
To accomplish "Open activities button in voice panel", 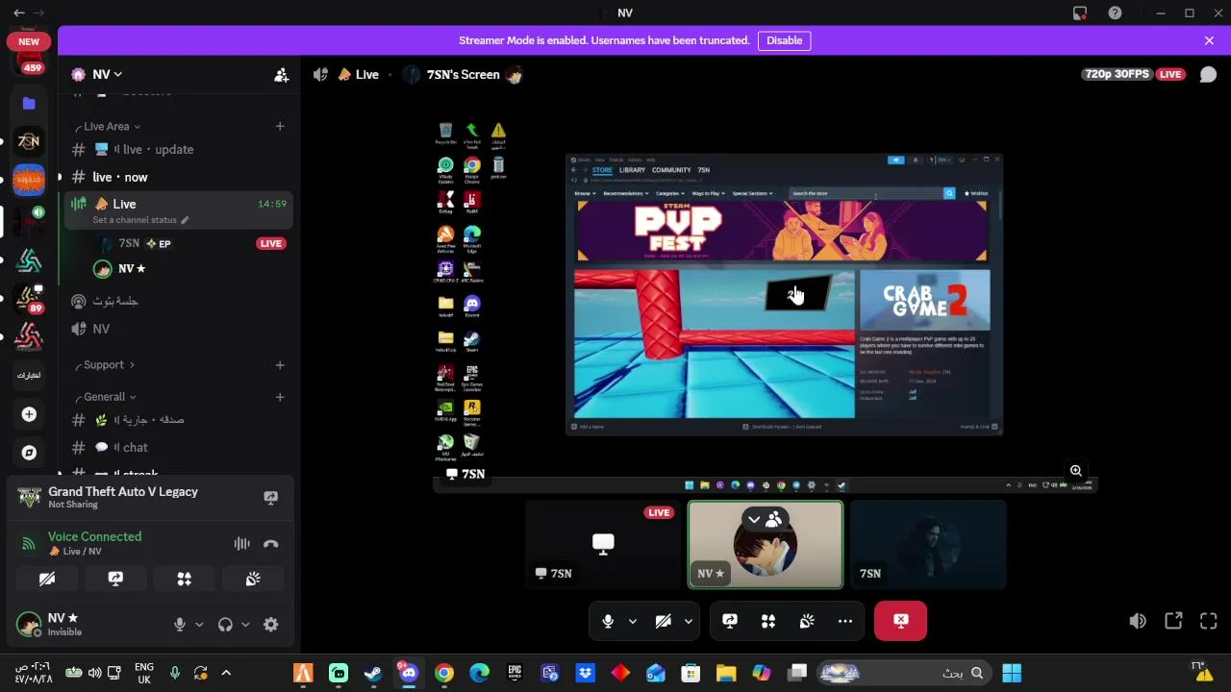I will (184, 579).
